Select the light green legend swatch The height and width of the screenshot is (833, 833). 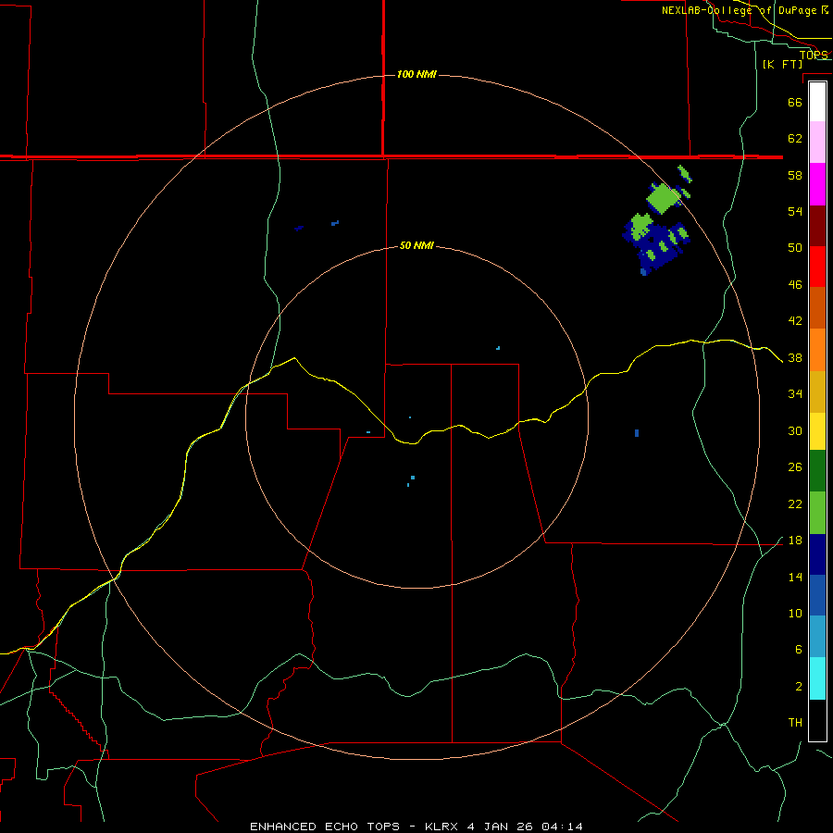pos(817,513)
